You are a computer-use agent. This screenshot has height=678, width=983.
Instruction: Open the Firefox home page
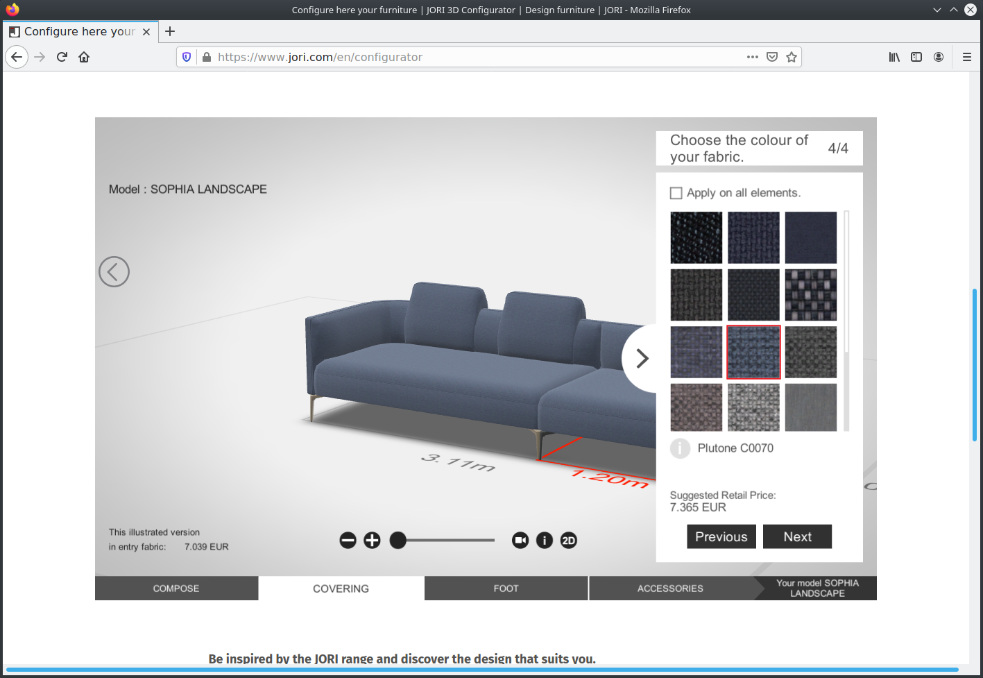coord(84,57)
